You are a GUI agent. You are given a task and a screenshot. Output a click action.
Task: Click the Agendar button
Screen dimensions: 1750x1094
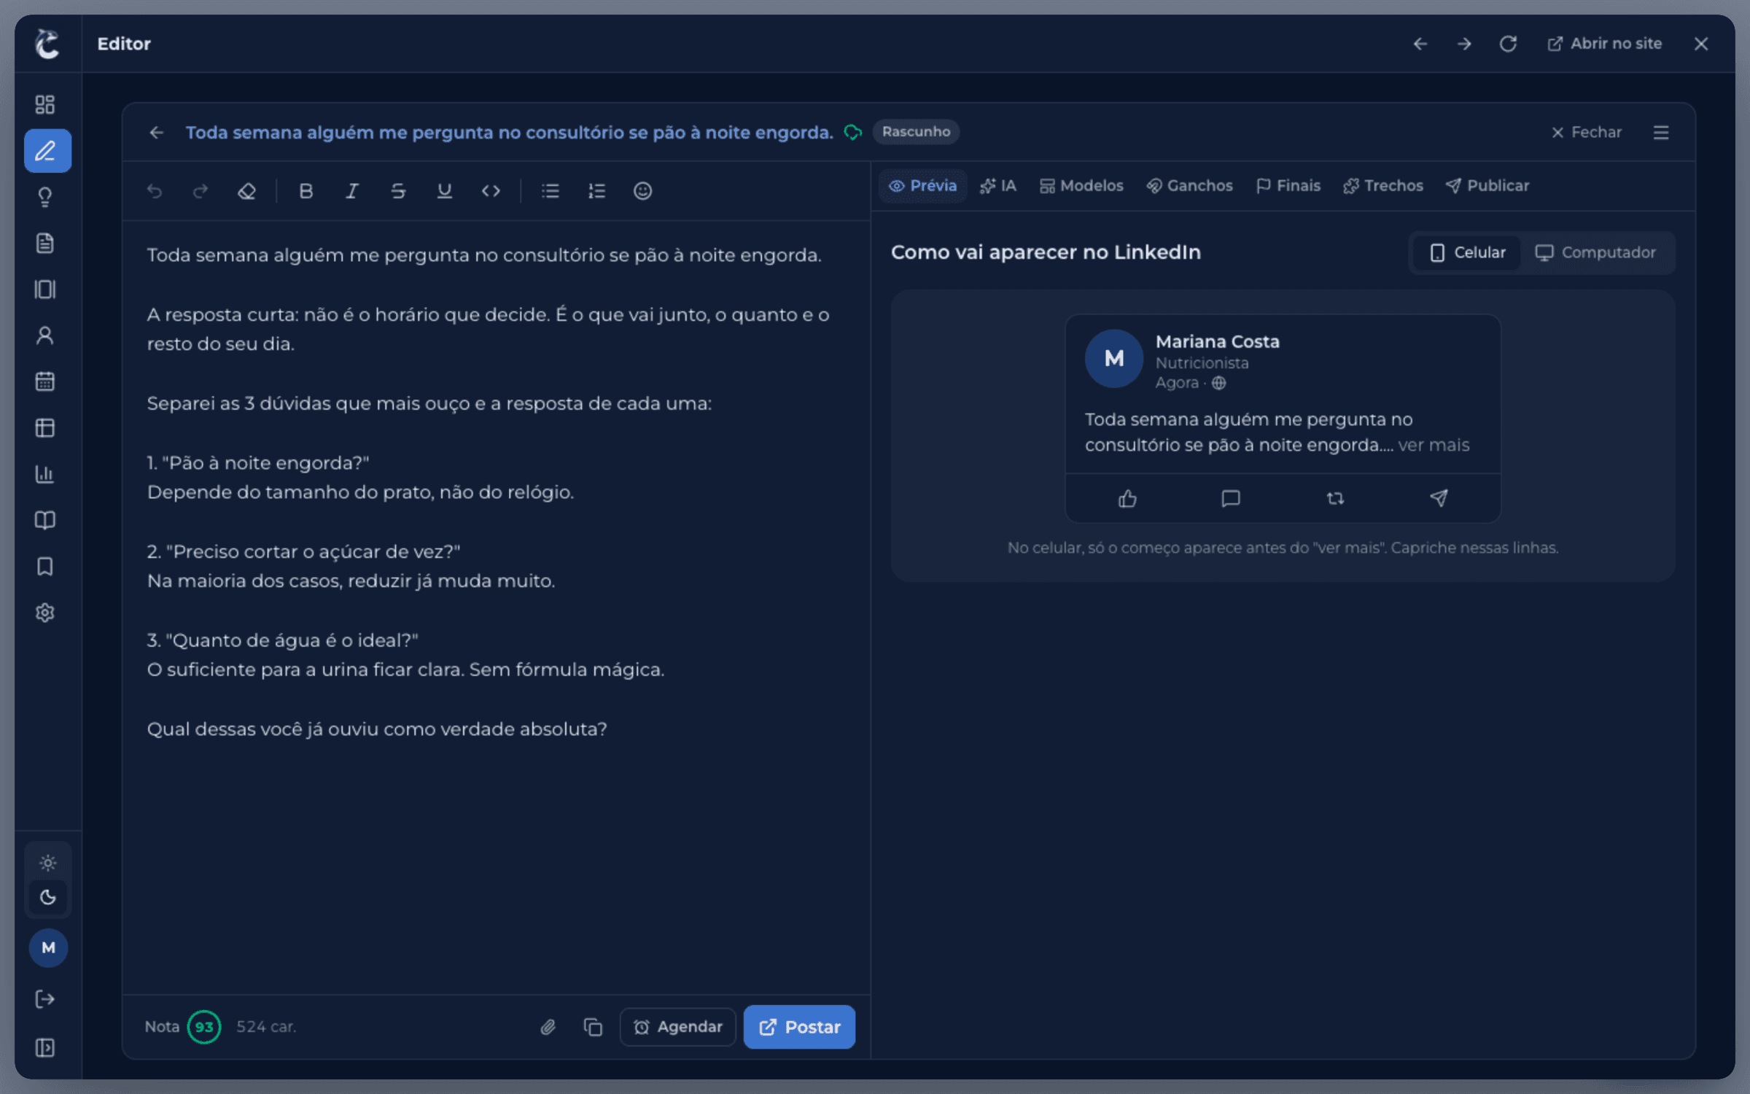[677, 1027]
